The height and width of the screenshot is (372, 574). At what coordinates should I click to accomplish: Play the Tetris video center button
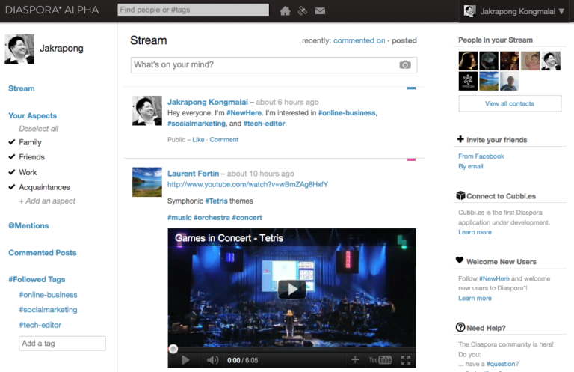[291, 290]
